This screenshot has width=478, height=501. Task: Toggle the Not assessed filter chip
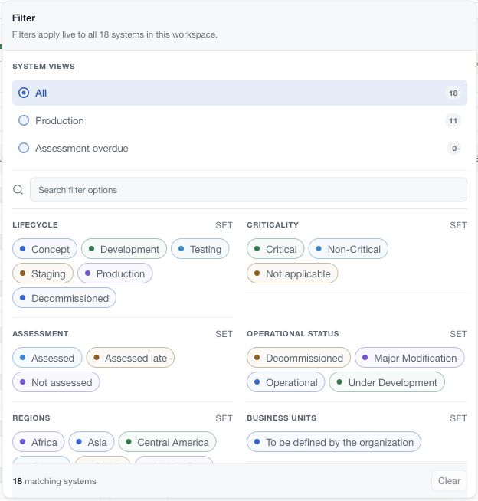56,382
